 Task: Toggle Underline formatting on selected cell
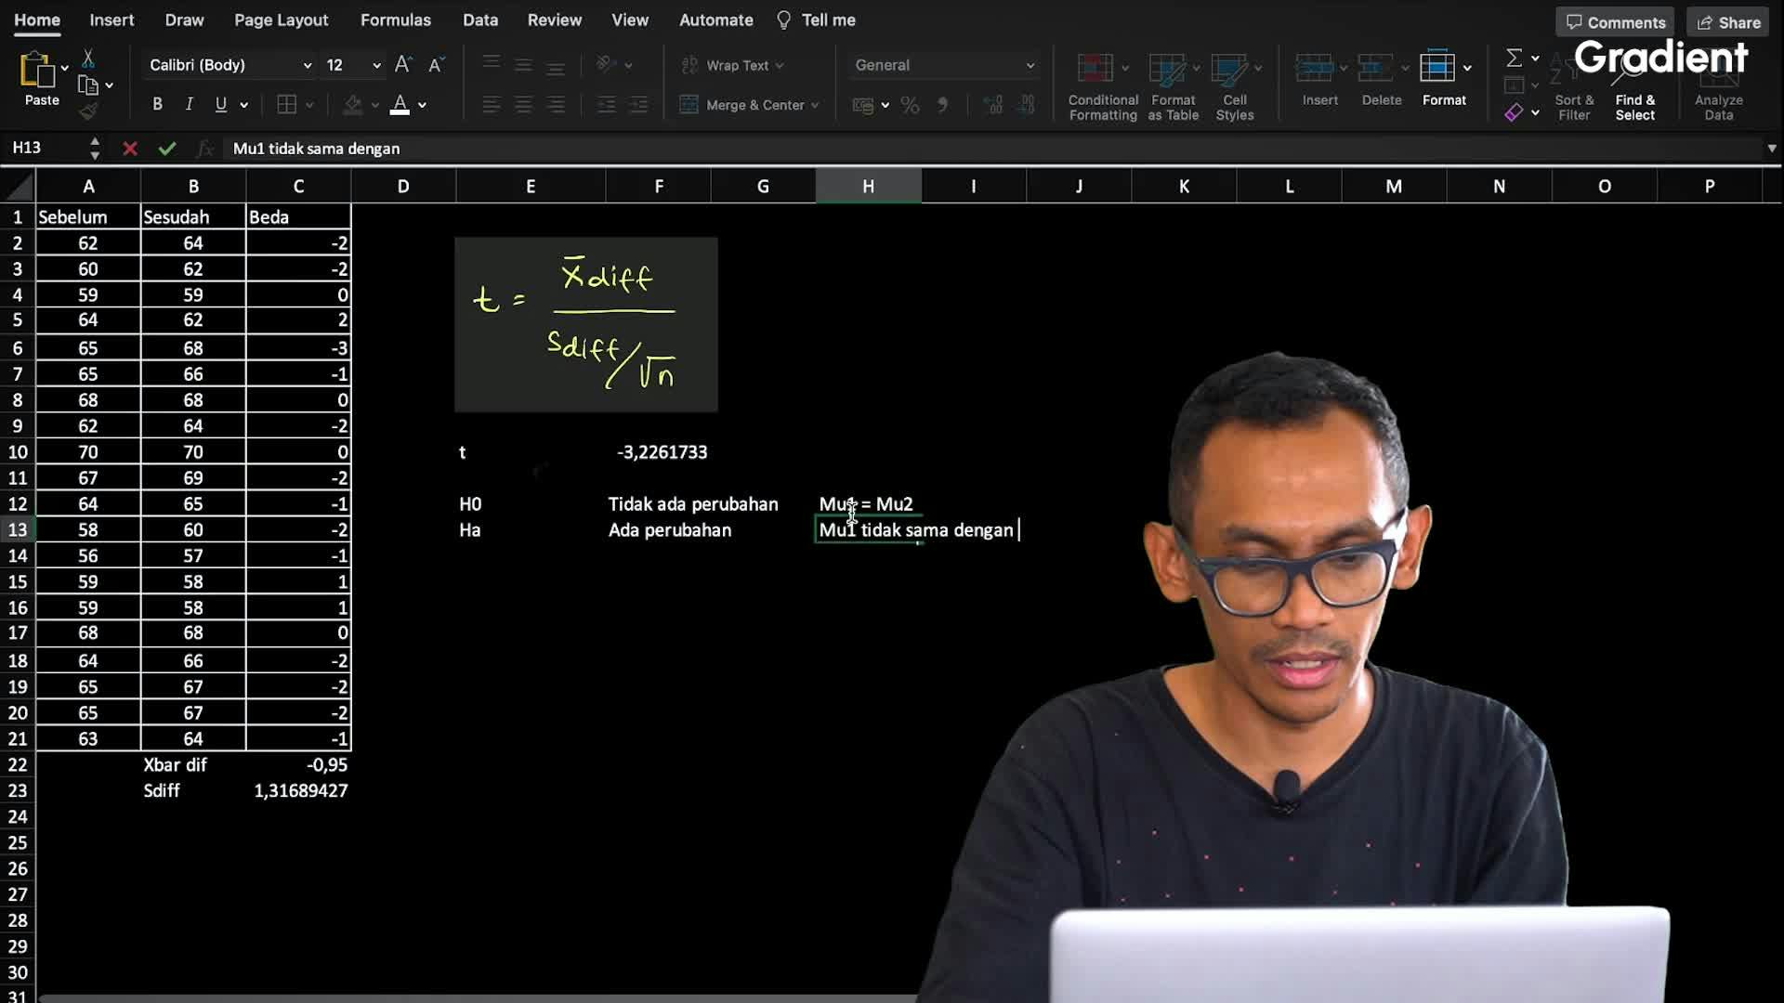coord(220,104)
